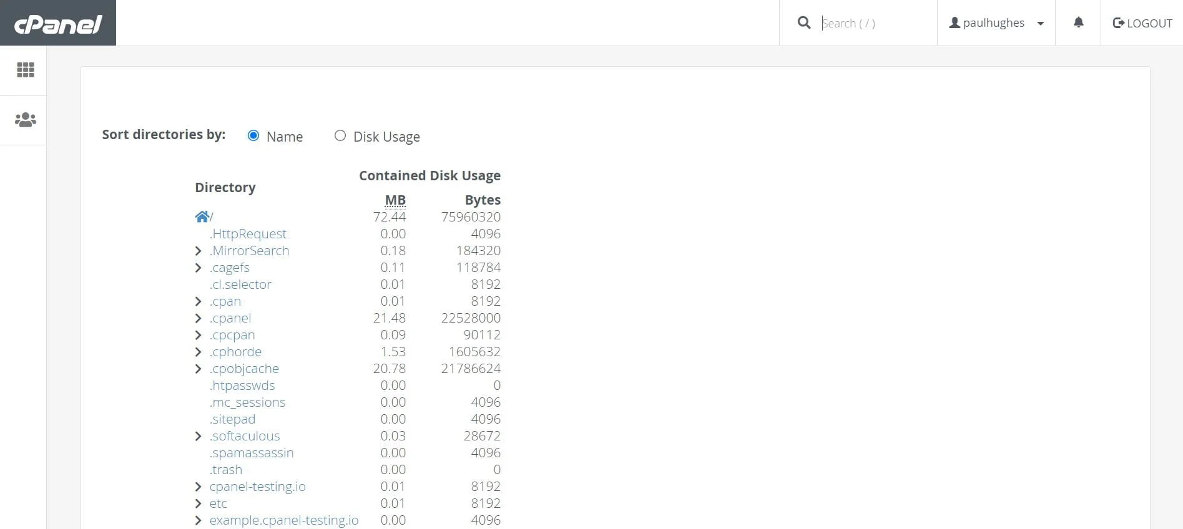Open the .MirrorSearch directory link

[249, 251]
